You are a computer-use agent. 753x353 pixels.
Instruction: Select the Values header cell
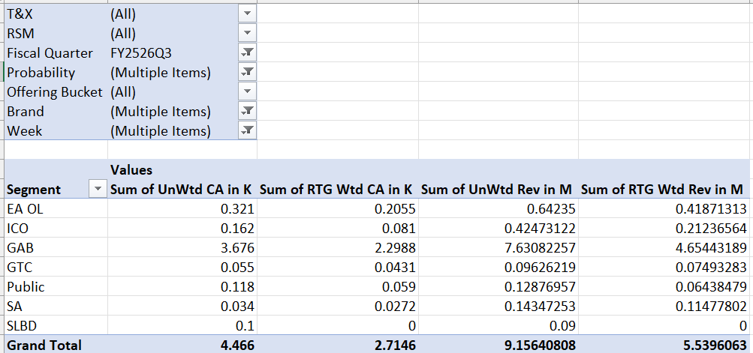[132, 170]
